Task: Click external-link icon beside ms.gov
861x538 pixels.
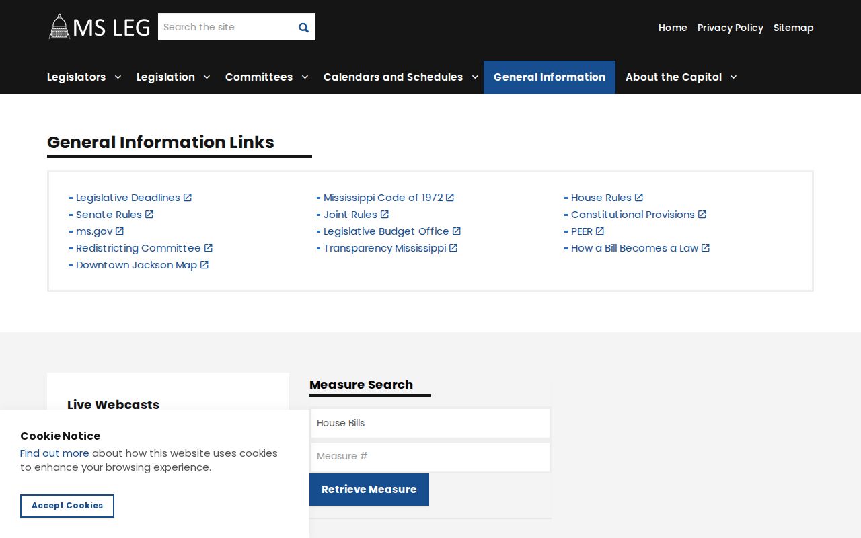Action: [x=120, y=231]
